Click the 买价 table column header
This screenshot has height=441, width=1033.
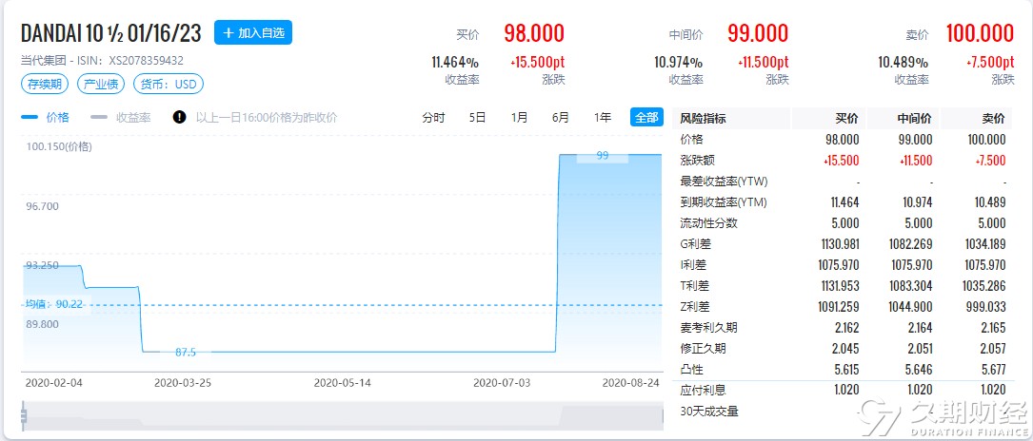pyautogui.click(x=847, y=119)
